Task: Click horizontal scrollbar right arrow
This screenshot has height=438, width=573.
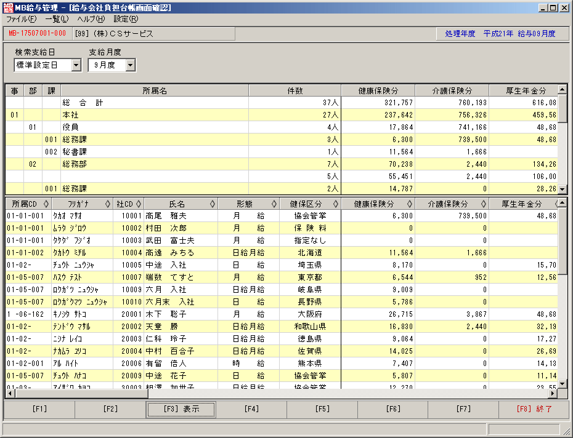Action: pos(553,394)
